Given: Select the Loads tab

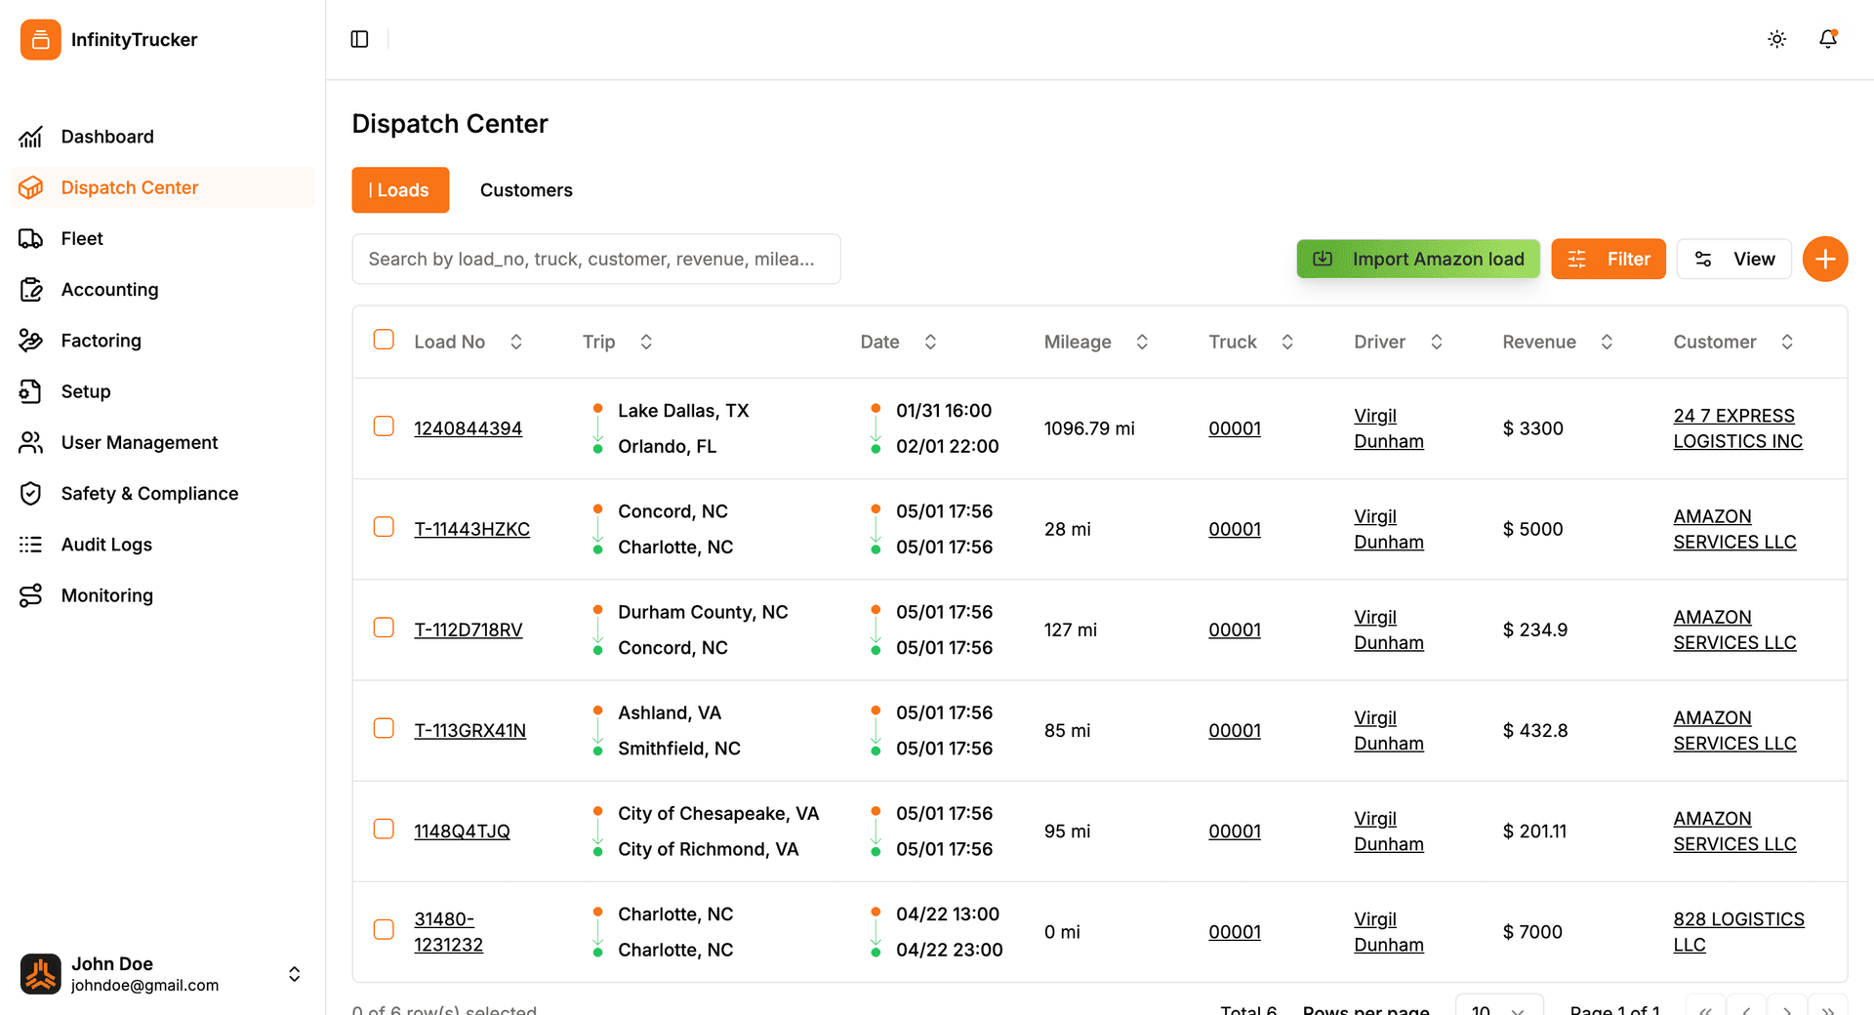Looking at the screenshot, I should [400, 189].
